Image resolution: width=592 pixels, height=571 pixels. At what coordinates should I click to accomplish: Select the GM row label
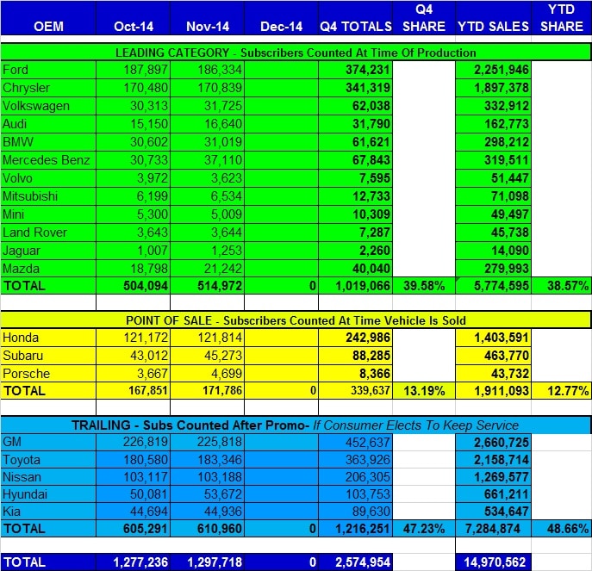tap(48, 443)
